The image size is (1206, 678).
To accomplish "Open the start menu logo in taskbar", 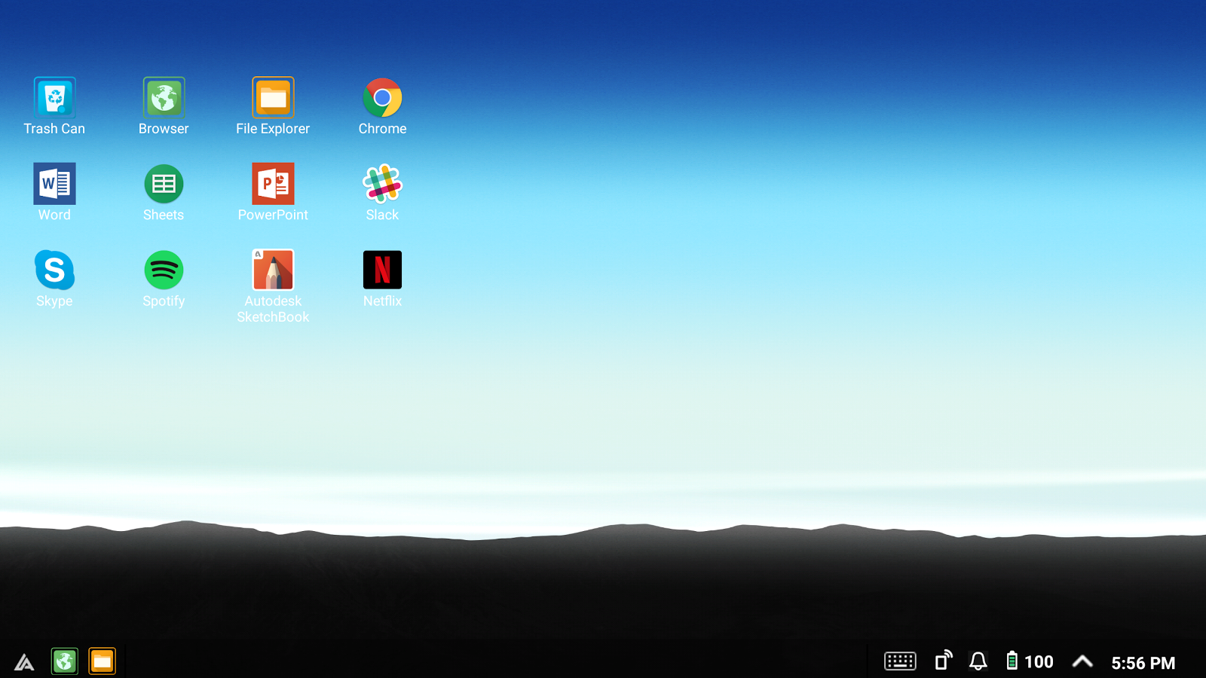I will [x=24, y=661].
